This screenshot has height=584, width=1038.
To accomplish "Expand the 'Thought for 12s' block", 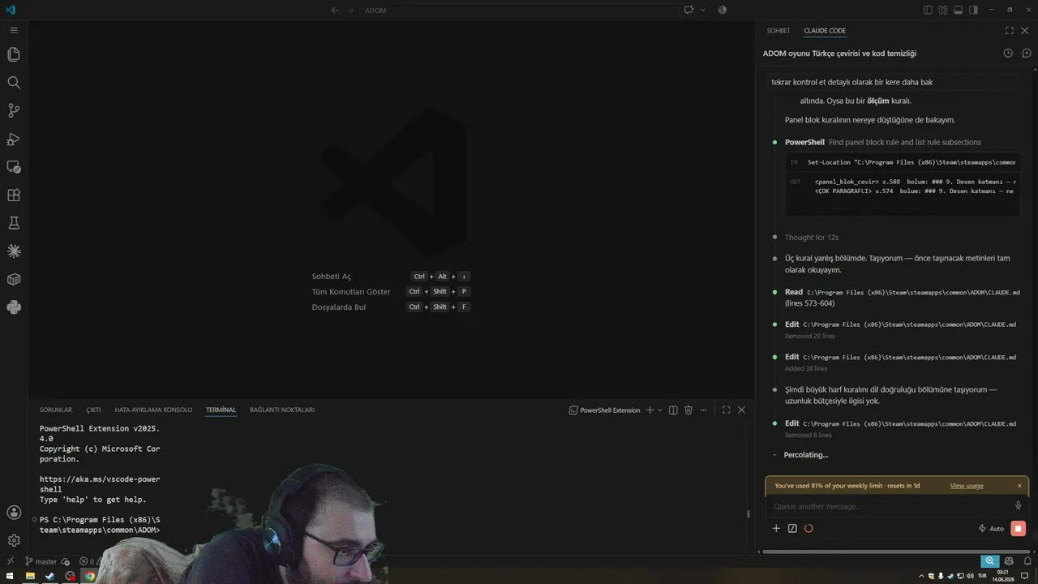I will click(812, 238).
